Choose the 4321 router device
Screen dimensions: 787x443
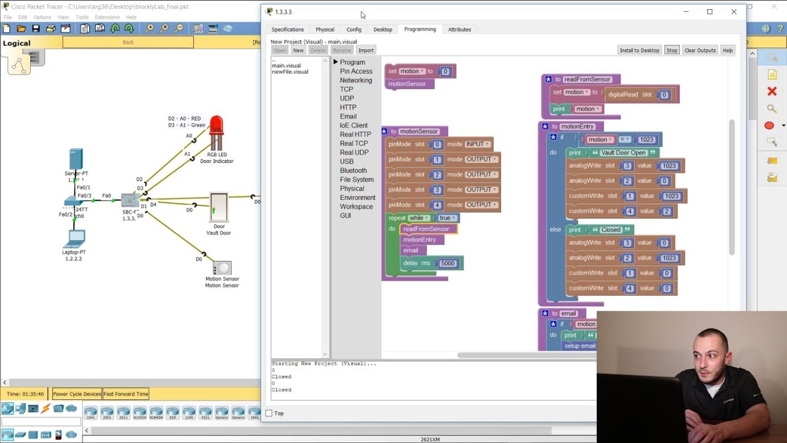coord(205,412)
